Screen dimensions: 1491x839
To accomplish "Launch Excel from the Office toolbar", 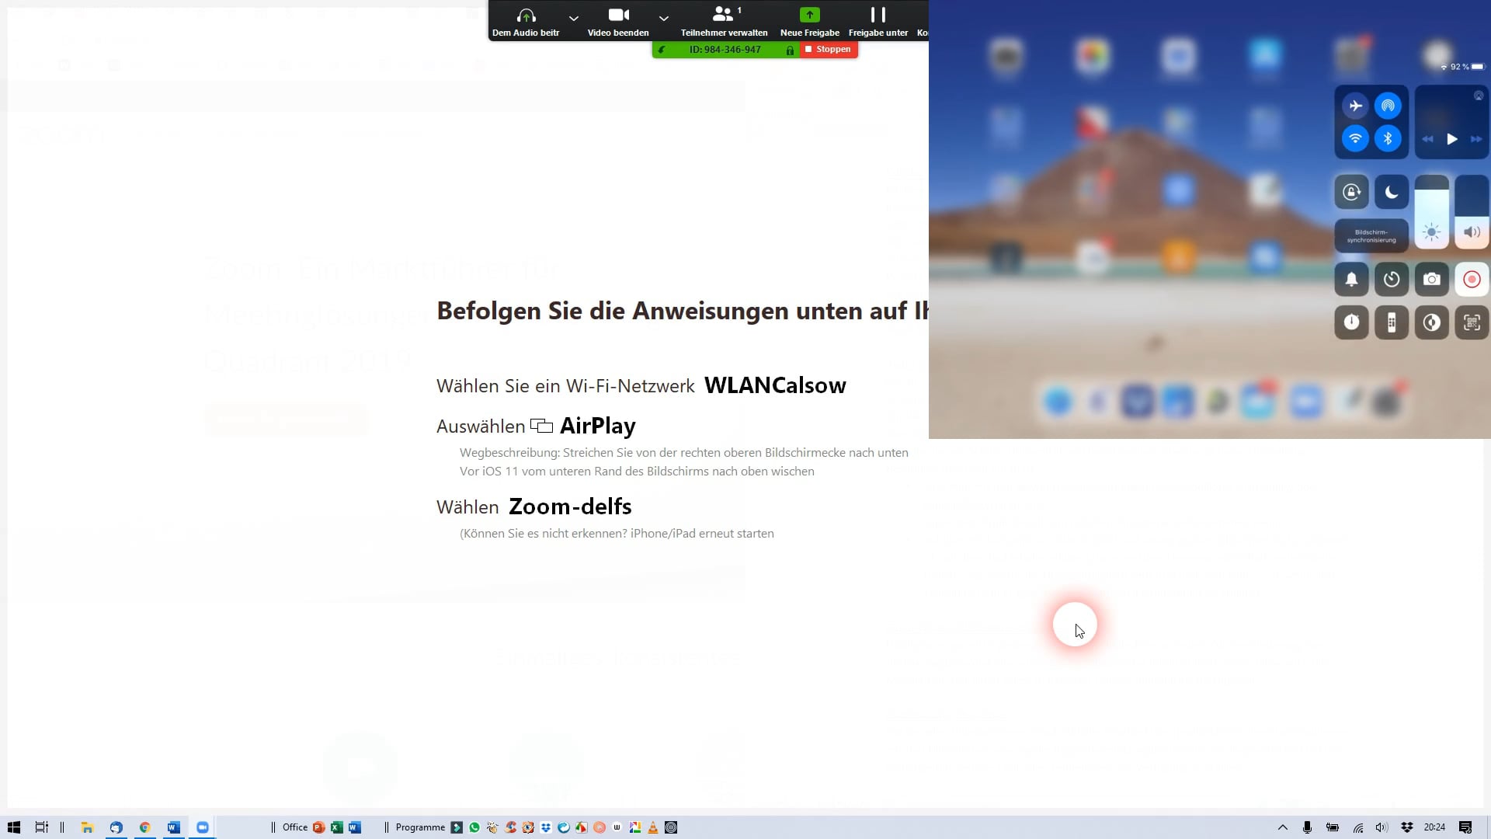I will click(336, 827).
